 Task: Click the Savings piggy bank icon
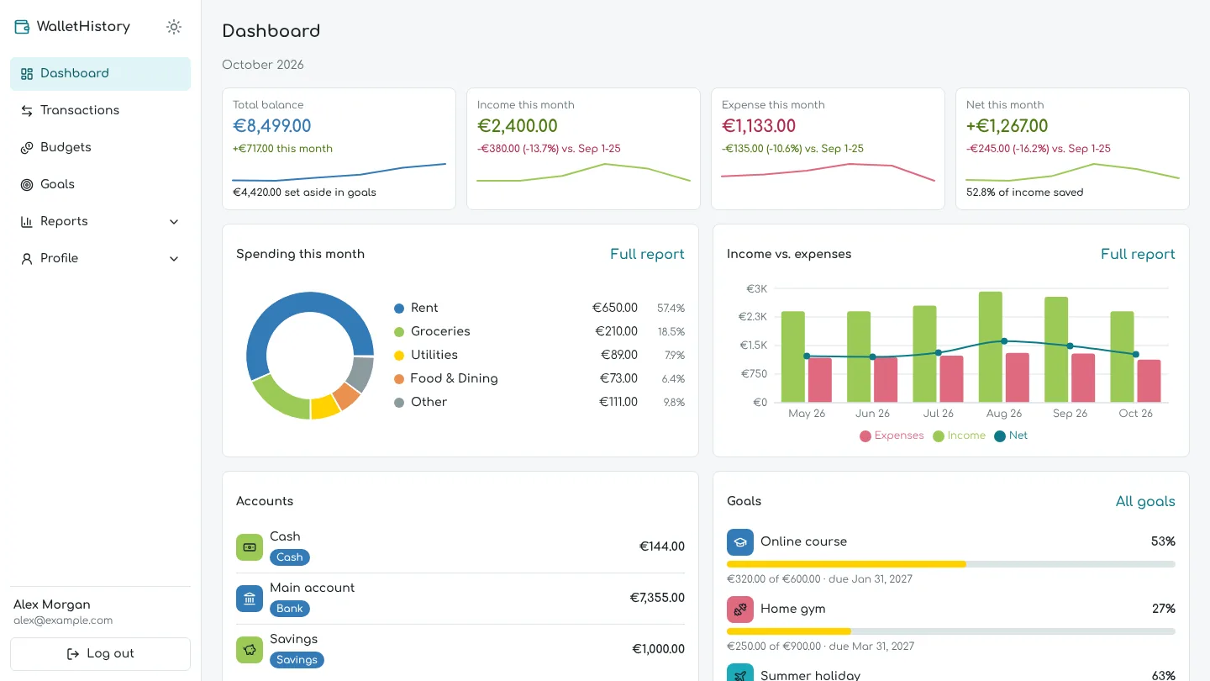(250, 650)
